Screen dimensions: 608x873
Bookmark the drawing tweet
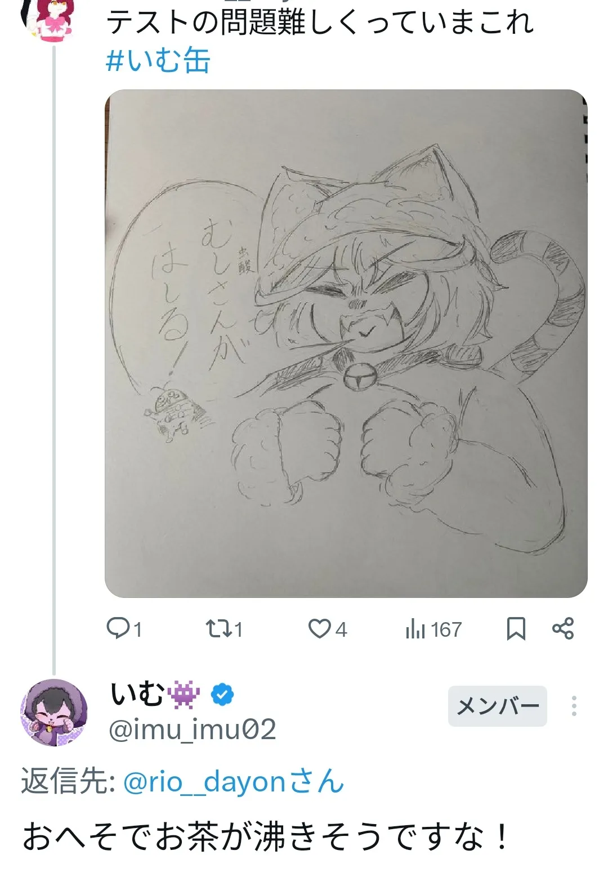click(516, 628)
